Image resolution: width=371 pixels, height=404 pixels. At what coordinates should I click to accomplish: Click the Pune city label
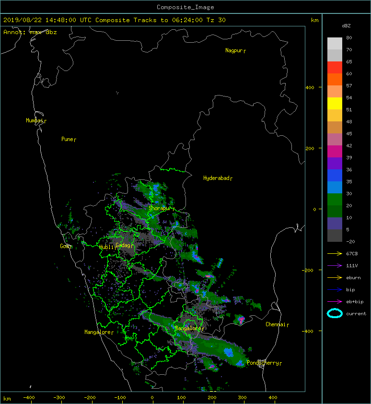[67, 139]
